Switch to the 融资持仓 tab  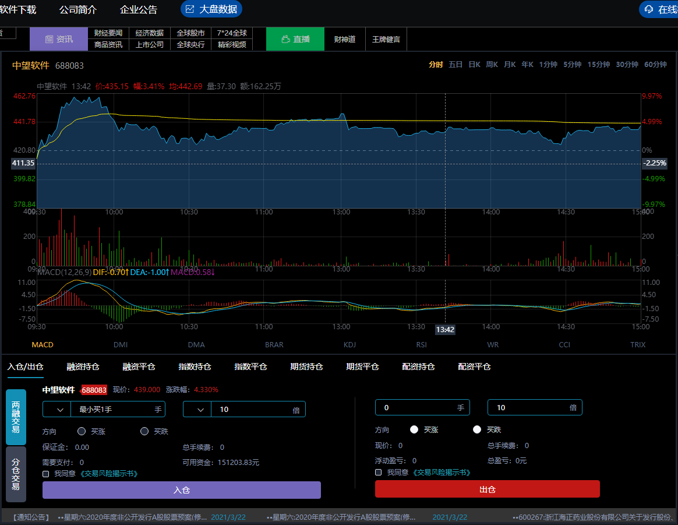[x=83, y=367]
